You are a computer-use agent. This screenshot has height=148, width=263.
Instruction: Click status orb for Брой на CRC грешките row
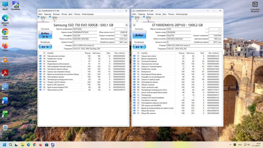click(x=41, y=85)
